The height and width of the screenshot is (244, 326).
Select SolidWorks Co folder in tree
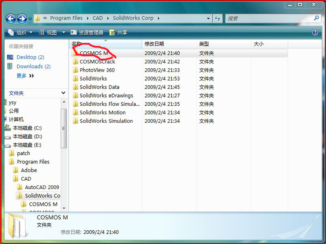[x=43, y=196]
